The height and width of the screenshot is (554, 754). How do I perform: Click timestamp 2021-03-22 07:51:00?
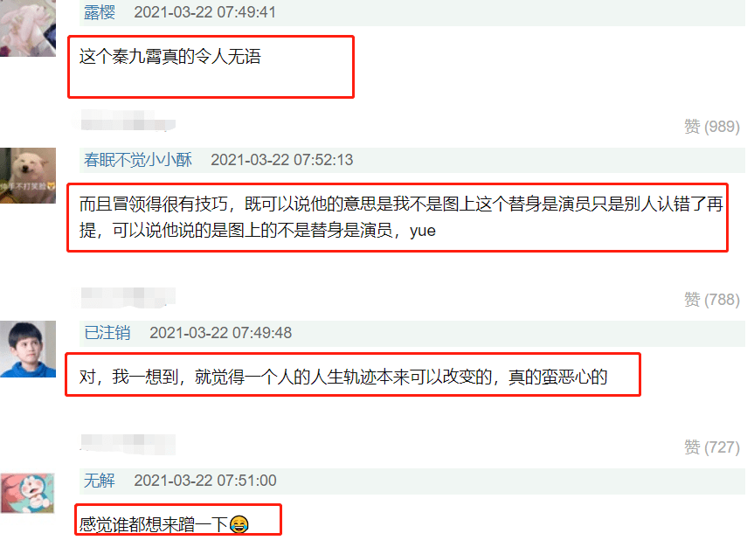click(x=205, y=481)
